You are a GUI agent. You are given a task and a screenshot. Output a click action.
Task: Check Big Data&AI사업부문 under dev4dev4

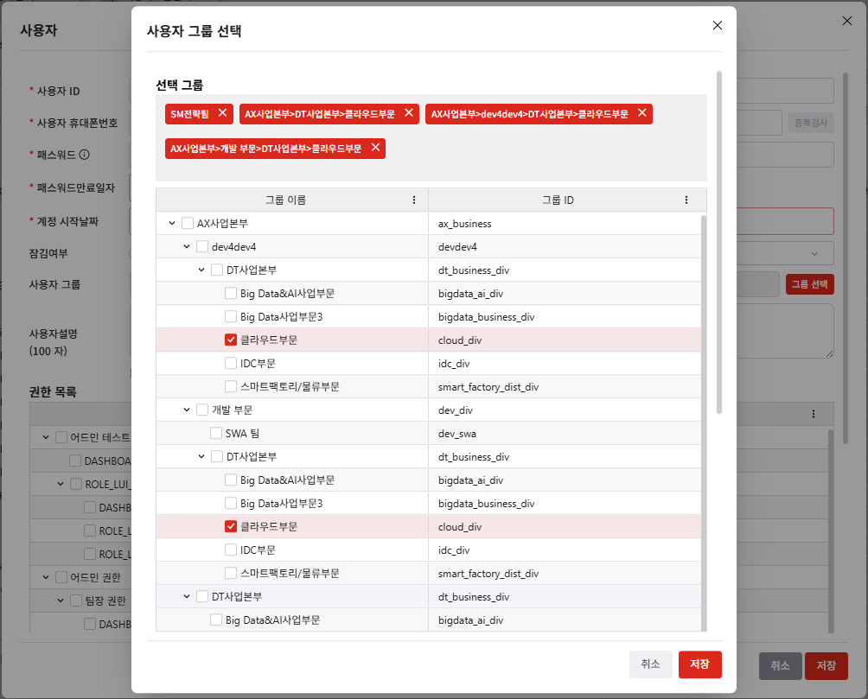pyautogui.click(x=231, y=293)
